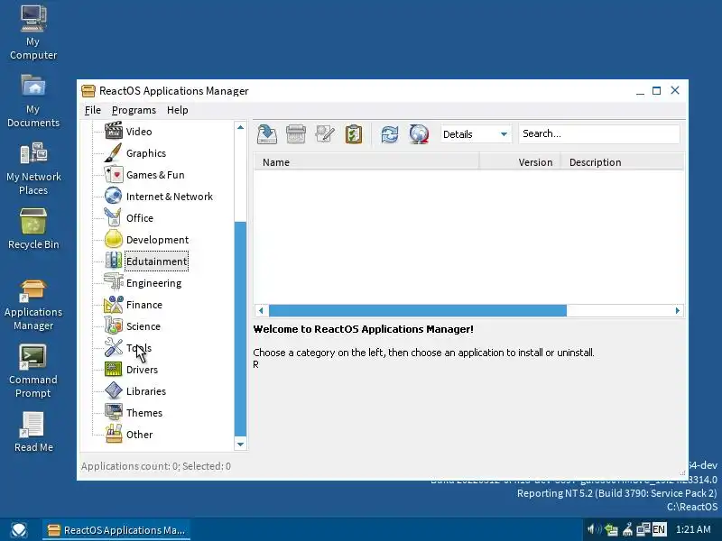Image resolution: width=722 pixels, height=541 pixels.
Task: Click the list horizontal scroll right arrow
Action: tap(678, 310)
